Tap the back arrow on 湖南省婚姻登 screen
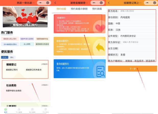 (x=55, y=3)
